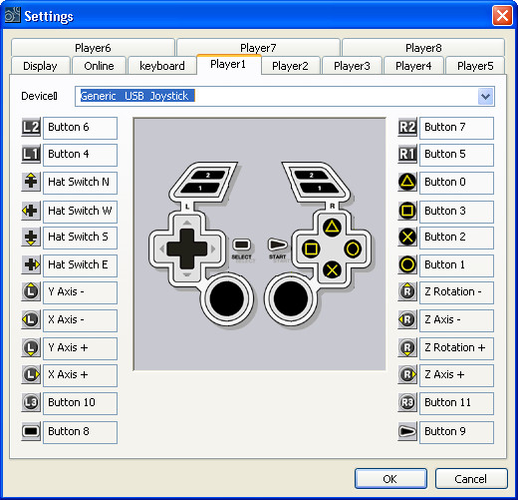Viewport: 518px width, 500px height.
Task: Select the Player6 tab
Action: (x=93, y=48)
